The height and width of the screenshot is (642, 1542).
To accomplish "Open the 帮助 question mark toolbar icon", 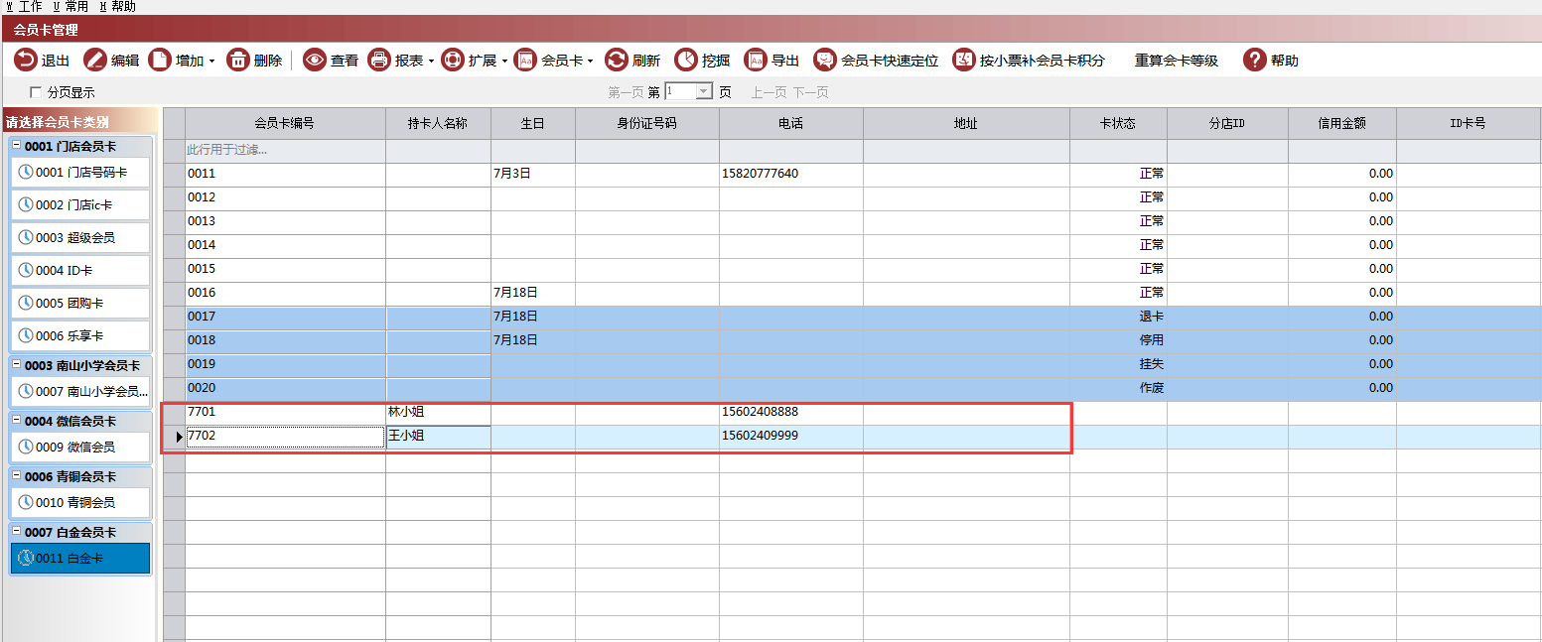I will [x=1255, y=61].
